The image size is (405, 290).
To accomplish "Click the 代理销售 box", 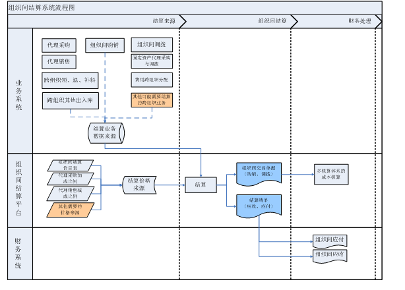I will tap(59, 62).
